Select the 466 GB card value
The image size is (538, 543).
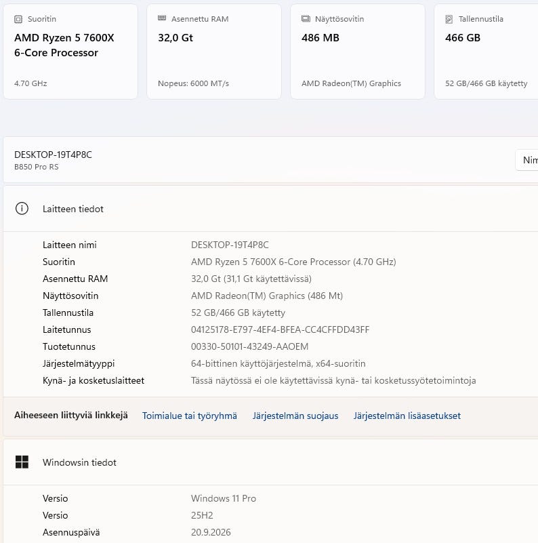click(x=463, y=37)
